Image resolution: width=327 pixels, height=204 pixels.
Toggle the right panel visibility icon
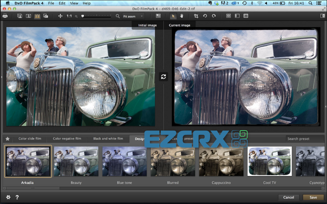click(x=323, y=16)
